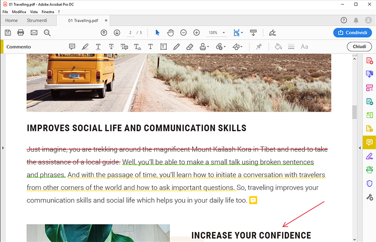Screen dimensions: 376x242
Task: Click the page number input field
Action: pyautogui.click(x=130, y=33)
